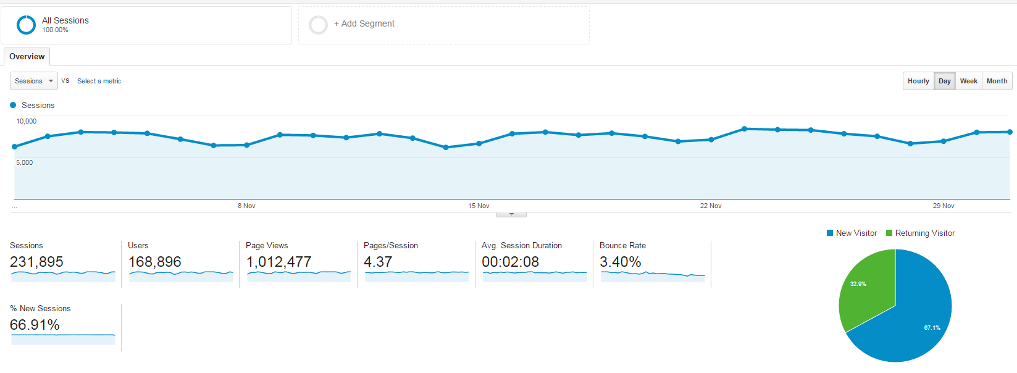The image size is (1017, 373).
Task: Click the Pages/Session value 4.37
Action: click(378, 262)
